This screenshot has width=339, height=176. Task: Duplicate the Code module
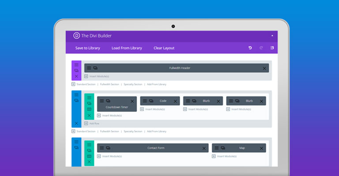coord(151,101)
